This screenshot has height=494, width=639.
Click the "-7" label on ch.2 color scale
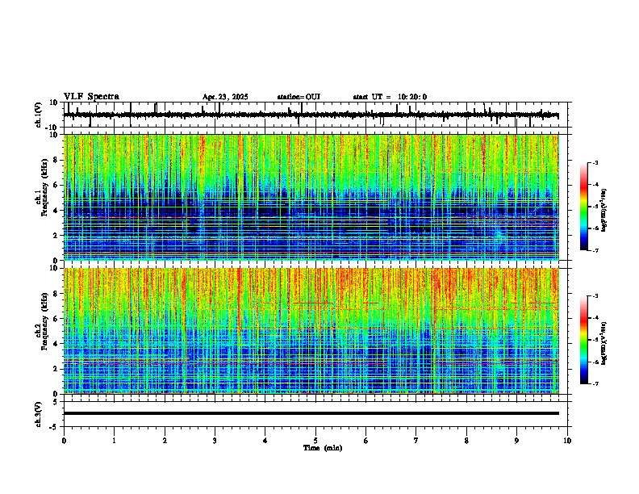(595, 383)
